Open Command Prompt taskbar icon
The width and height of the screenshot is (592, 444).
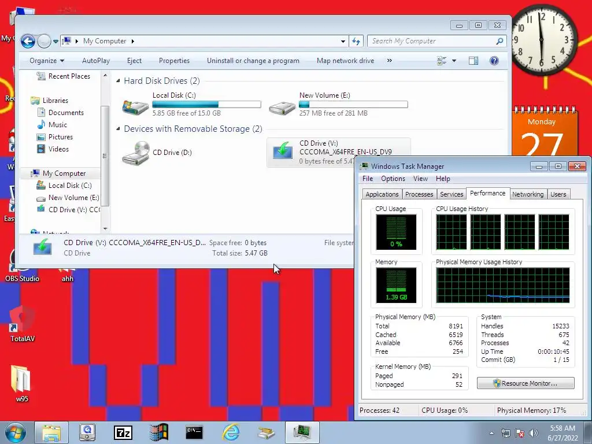point(194,432)
